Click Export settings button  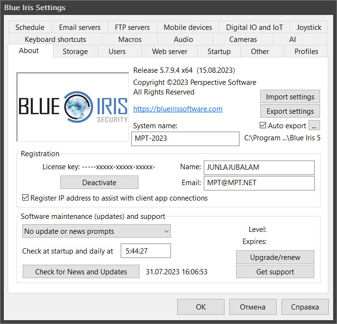point(290,111)
